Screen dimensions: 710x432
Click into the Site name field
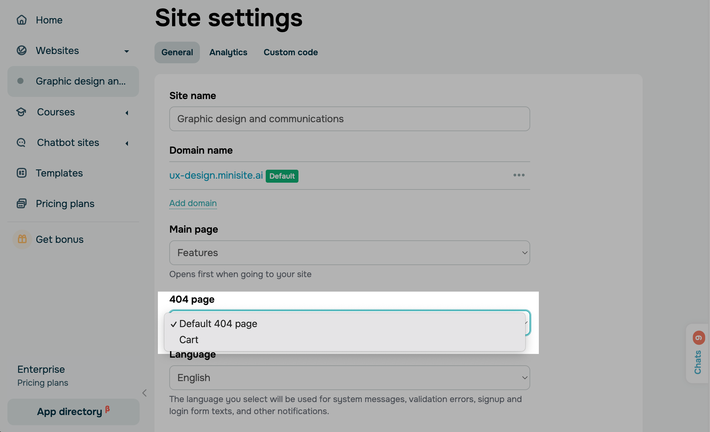pos(349,119)
